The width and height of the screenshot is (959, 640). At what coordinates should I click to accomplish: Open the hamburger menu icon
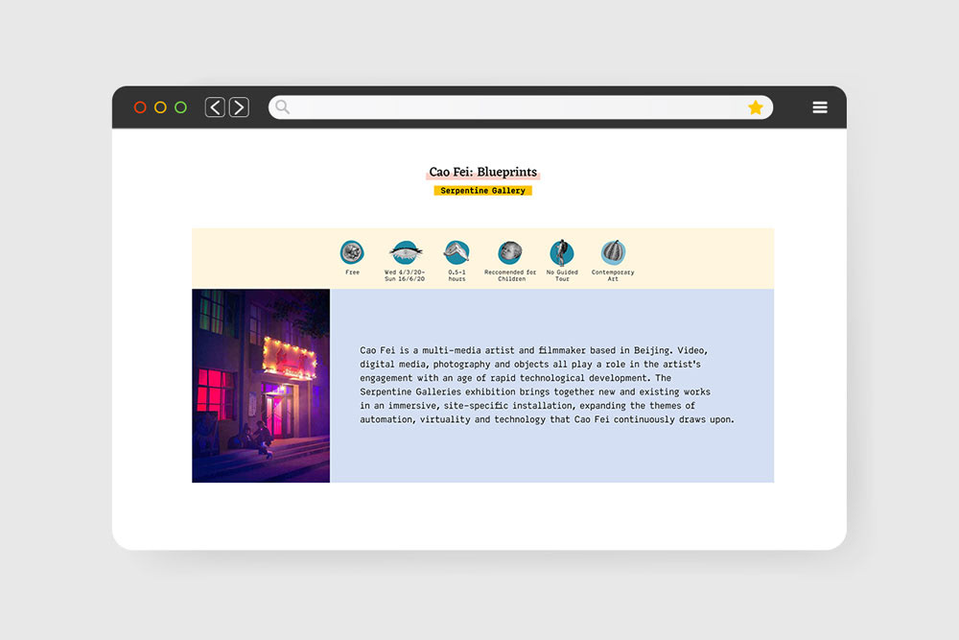tap(820, 107)
